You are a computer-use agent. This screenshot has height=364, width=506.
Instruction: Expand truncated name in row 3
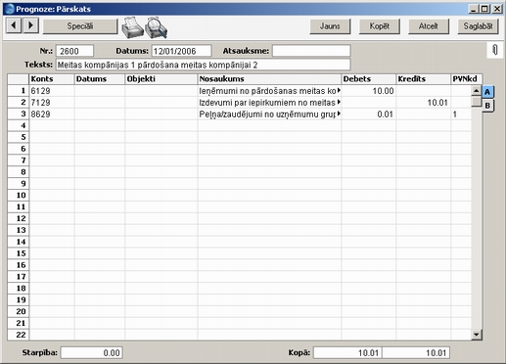(339, 114)
